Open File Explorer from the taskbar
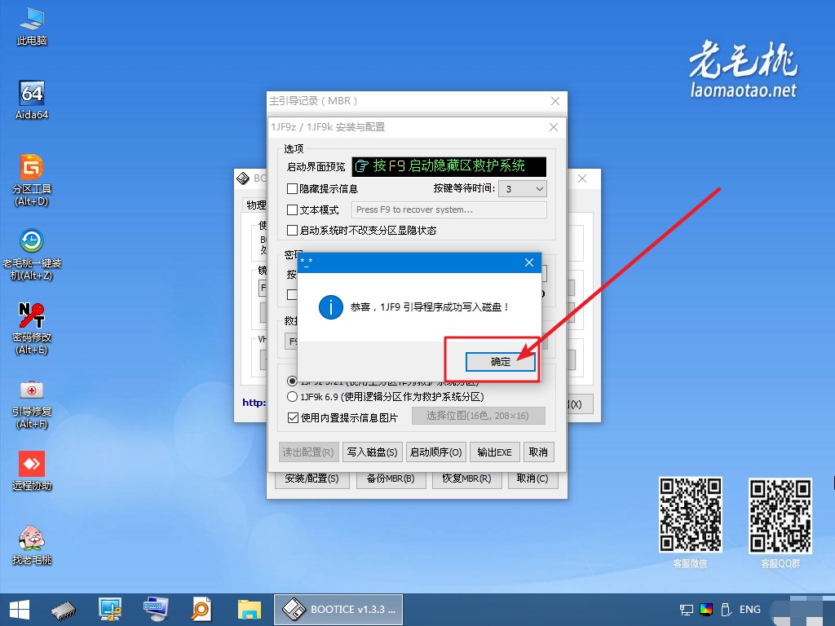 coord(249,610)
